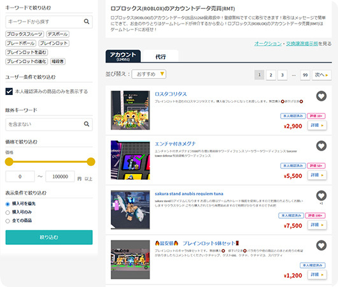
Task: Select the 全ての商品 radio button
Action: [x=8, y=221]
